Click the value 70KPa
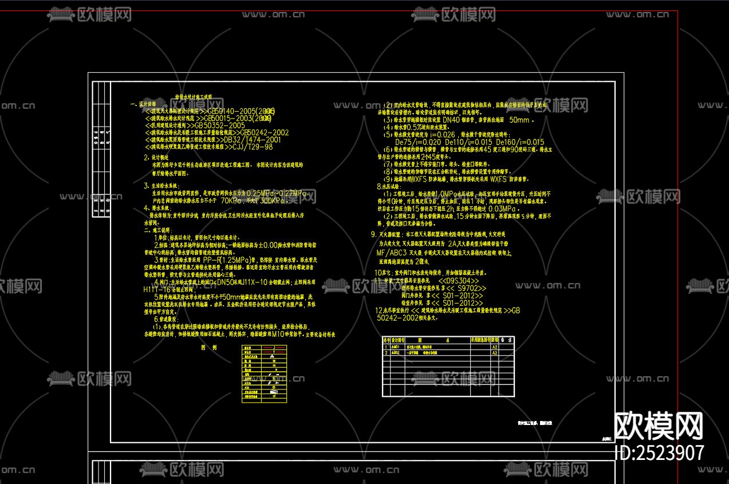This screenshot has height=484, width=729. click(x=231, y=201)
